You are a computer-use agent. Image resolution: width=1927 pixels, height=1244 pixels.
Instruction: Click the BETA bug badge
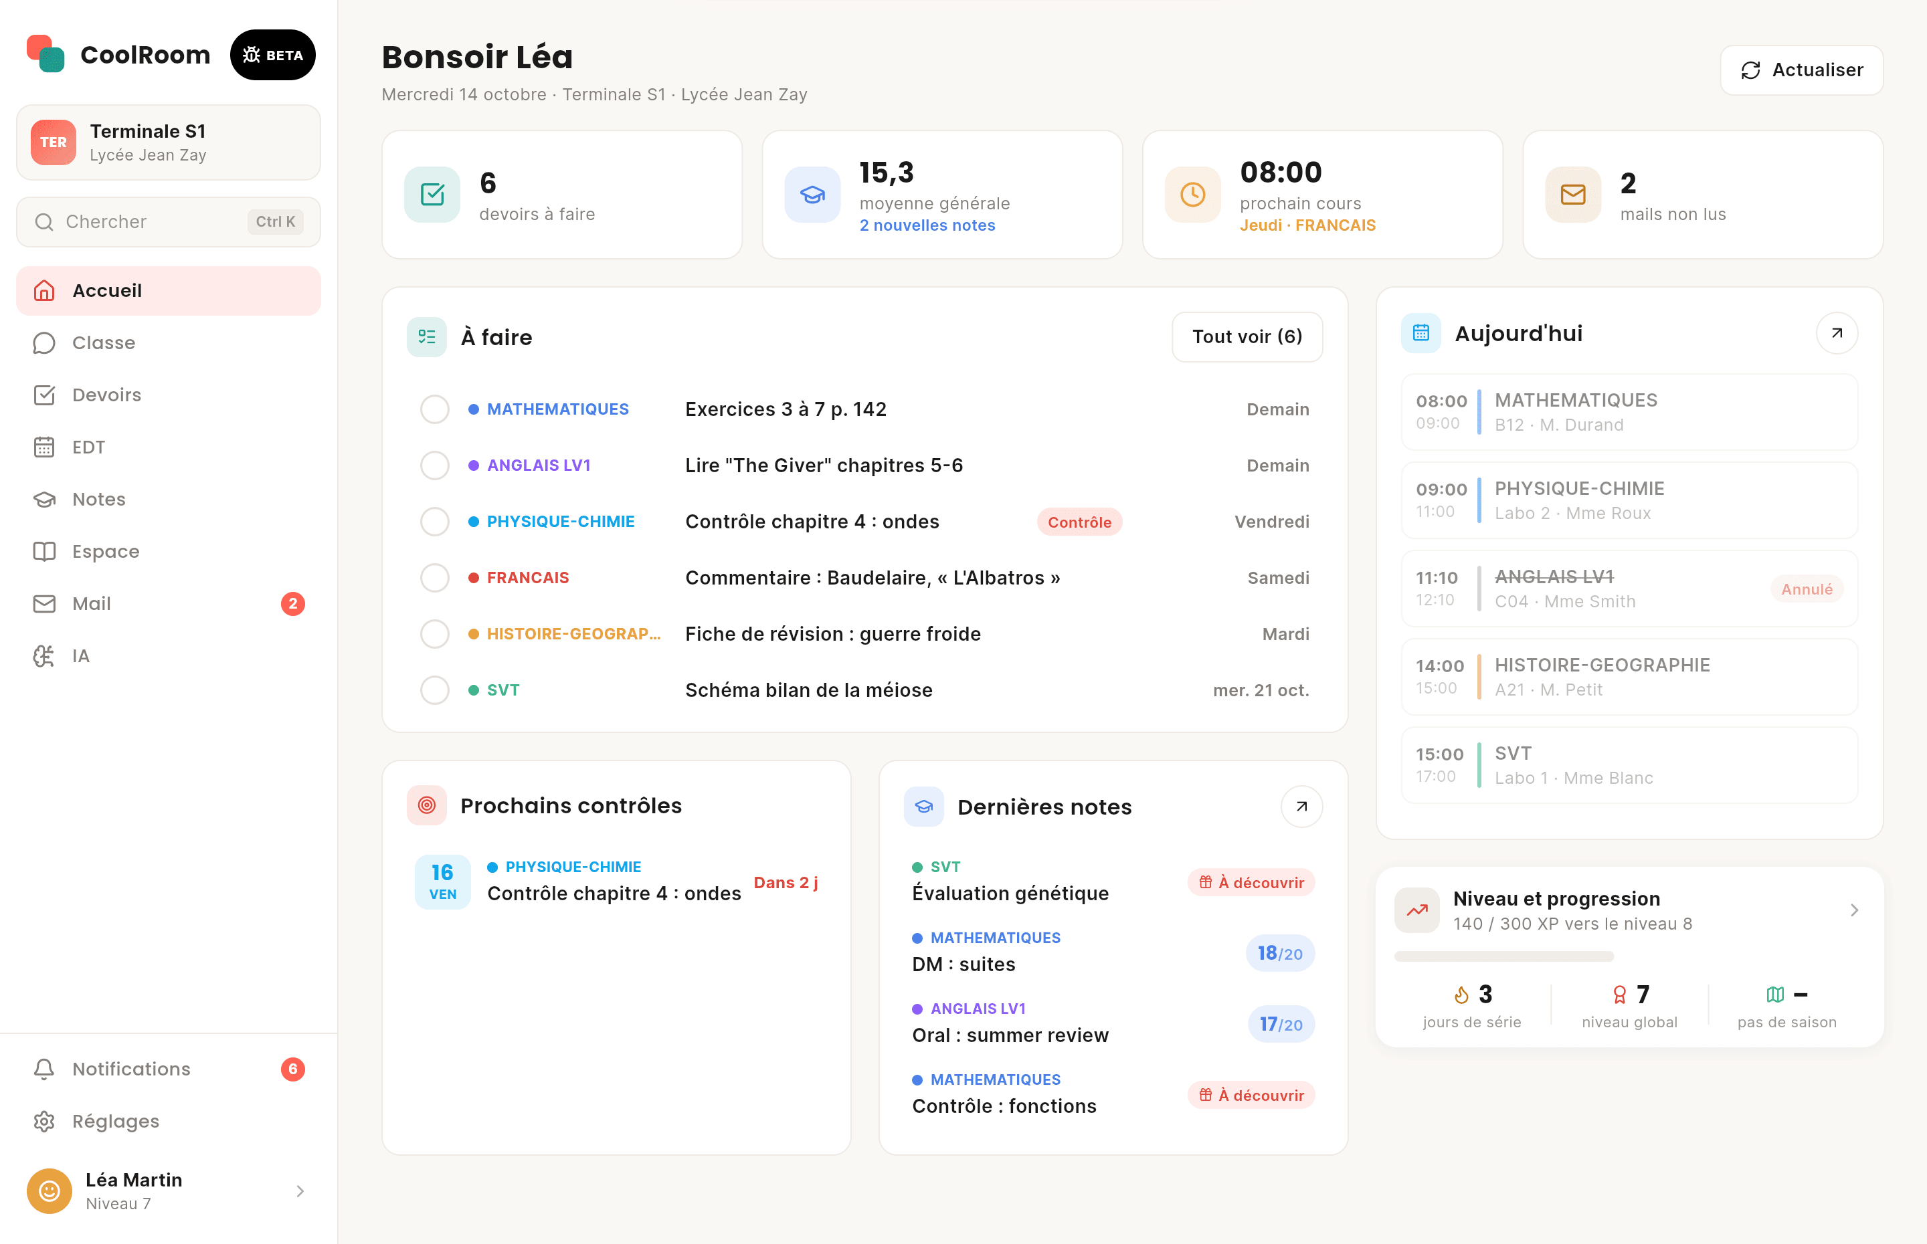pyautogui.click(x=272, y=55)
